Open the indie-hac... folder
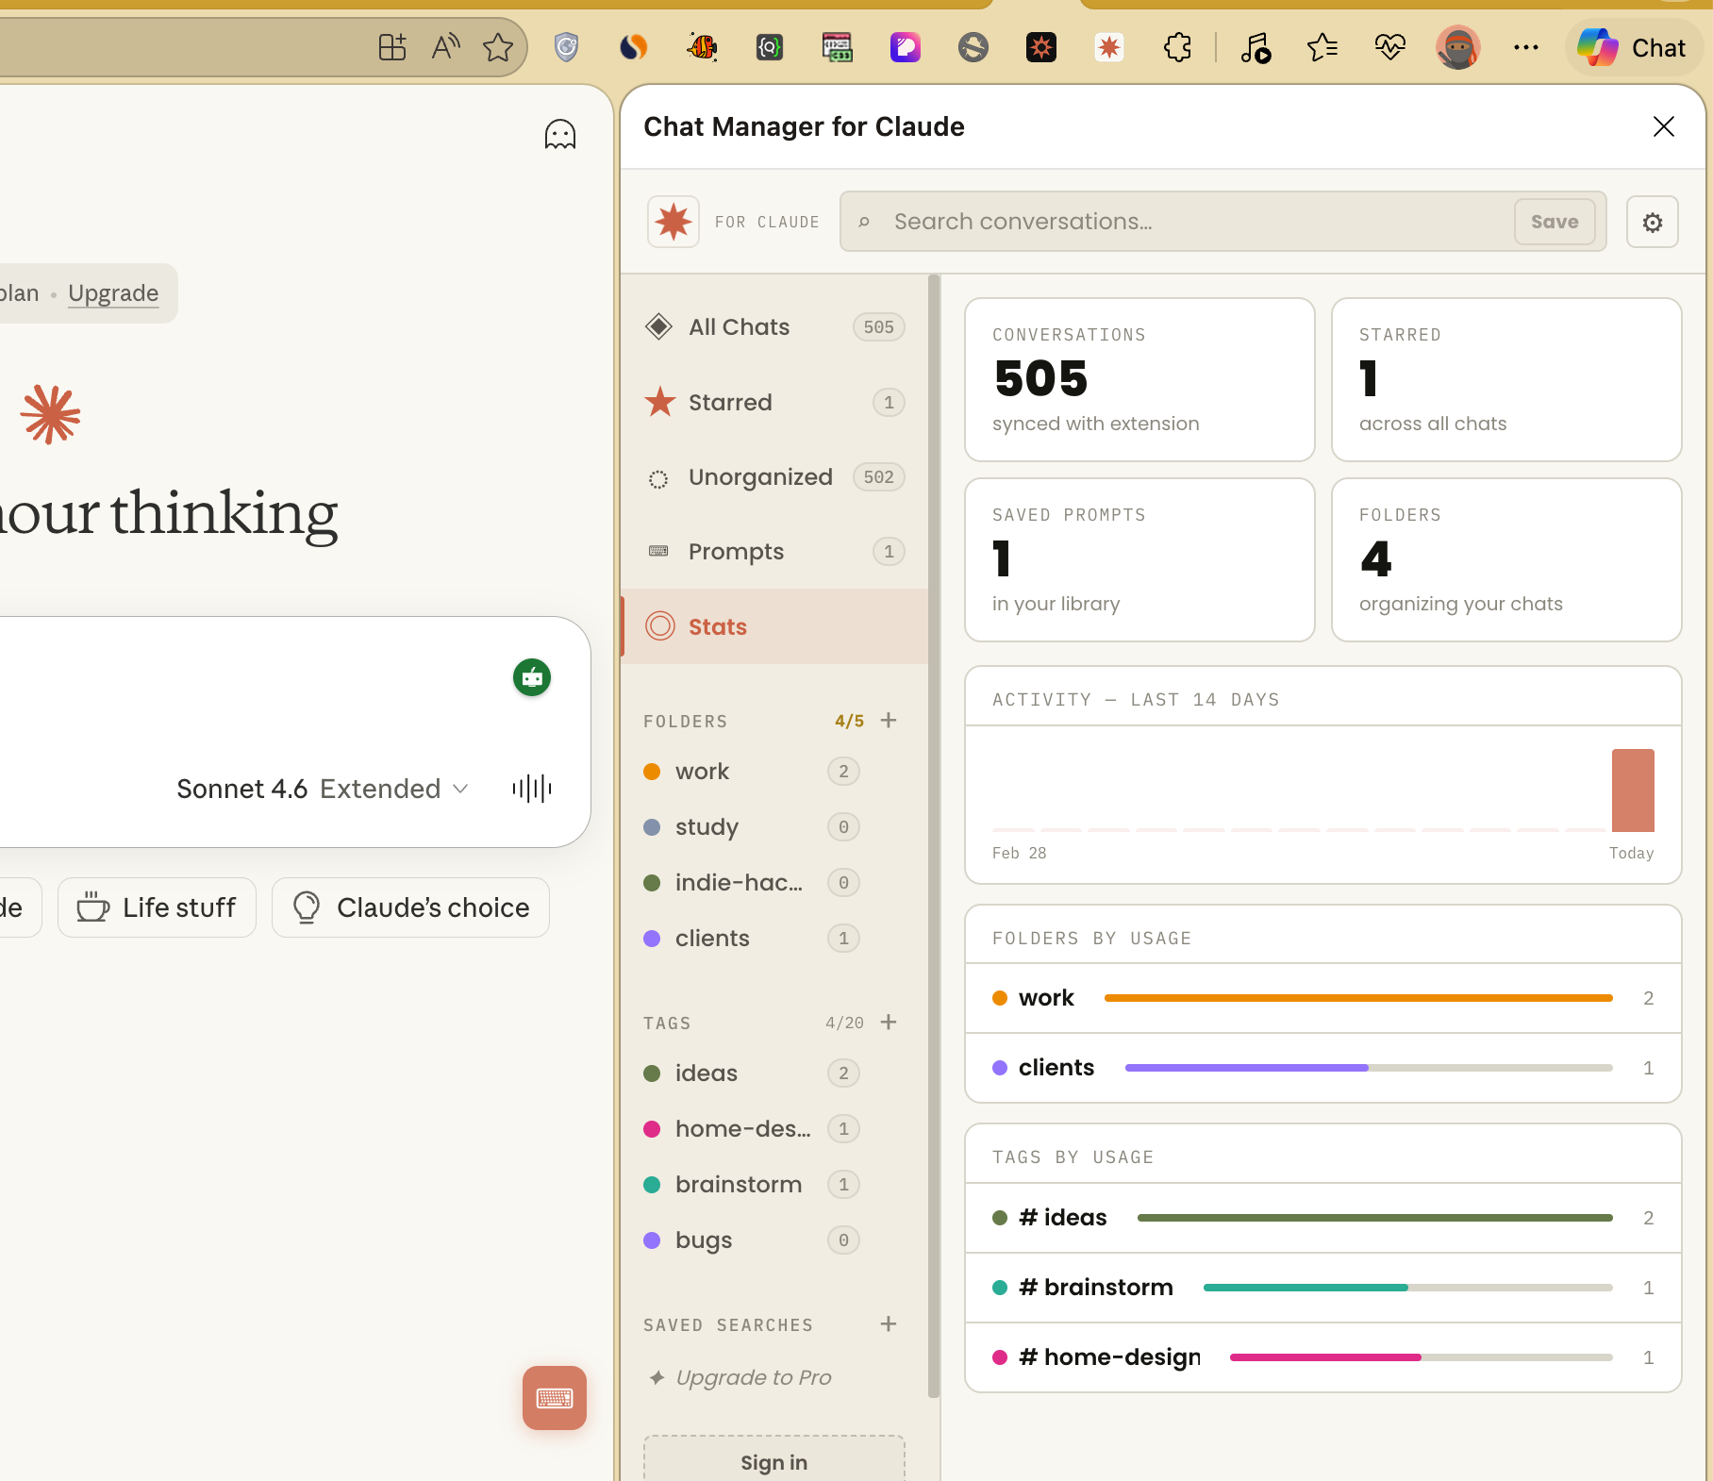This screenshot has height=1481, width=1713. point(752,883)
